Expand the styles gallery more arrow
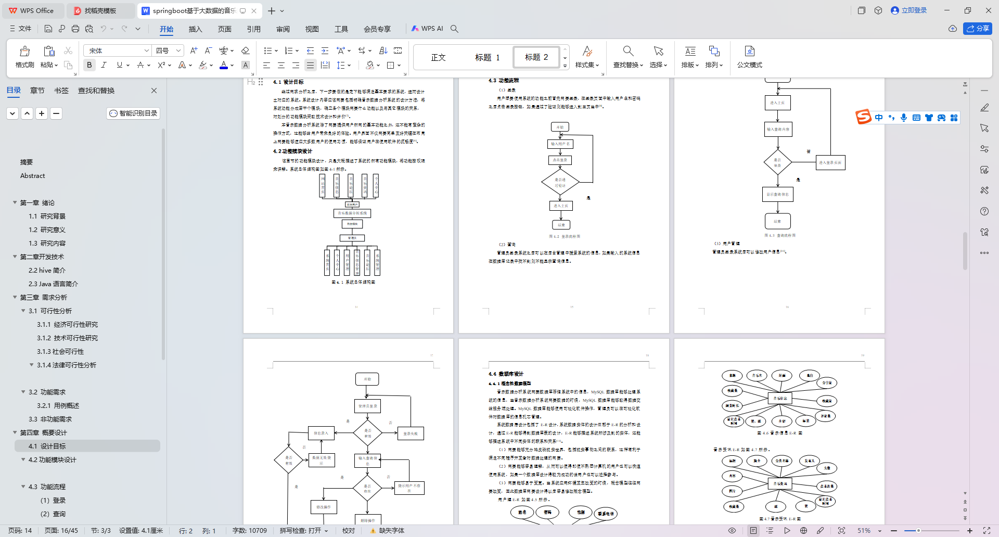Screen dimensions: 999x537 (x=565, y=66)
